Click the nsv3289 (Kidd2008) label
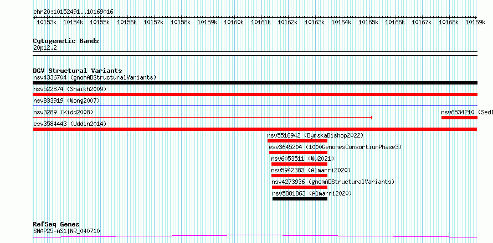The width and height of the screenshot is (493, 243). tap(63, 112)
